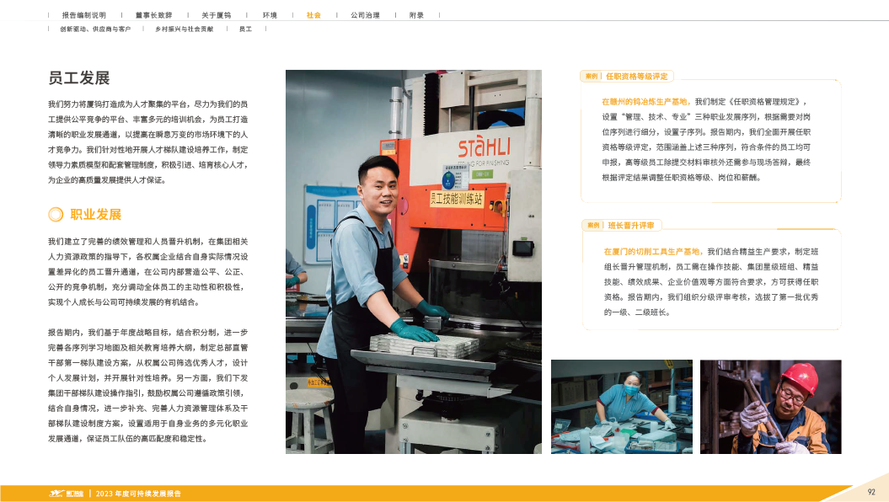Switch to the 环境 section tab
The width and height of the screenshot is (889, 502).
(270, 15)
